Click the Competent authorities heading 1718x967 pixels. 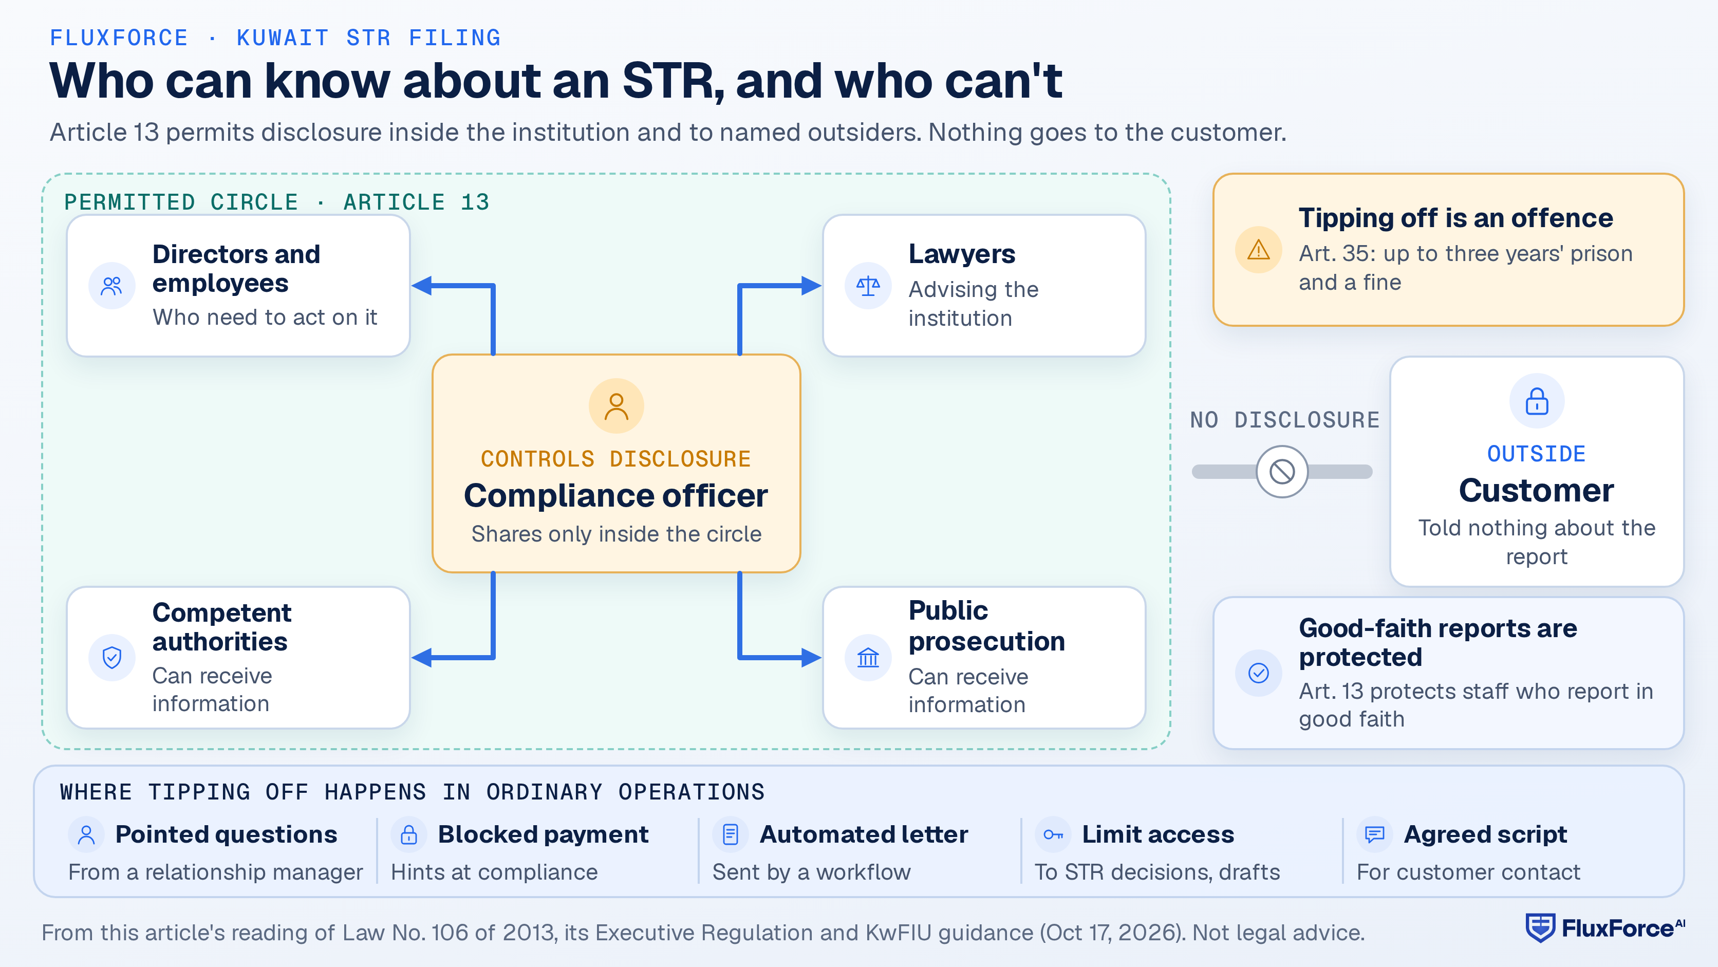click(221, 626)
